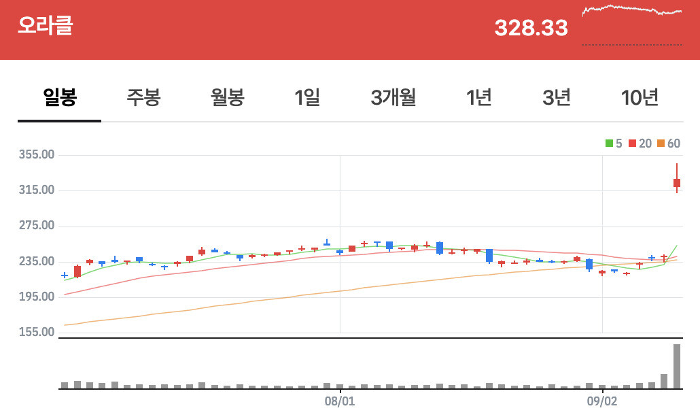Click the 08/01 date axis label
Image resolution: width=700 pixels, height=419 pixels.
pyautogui.click(x=340, y=401)
